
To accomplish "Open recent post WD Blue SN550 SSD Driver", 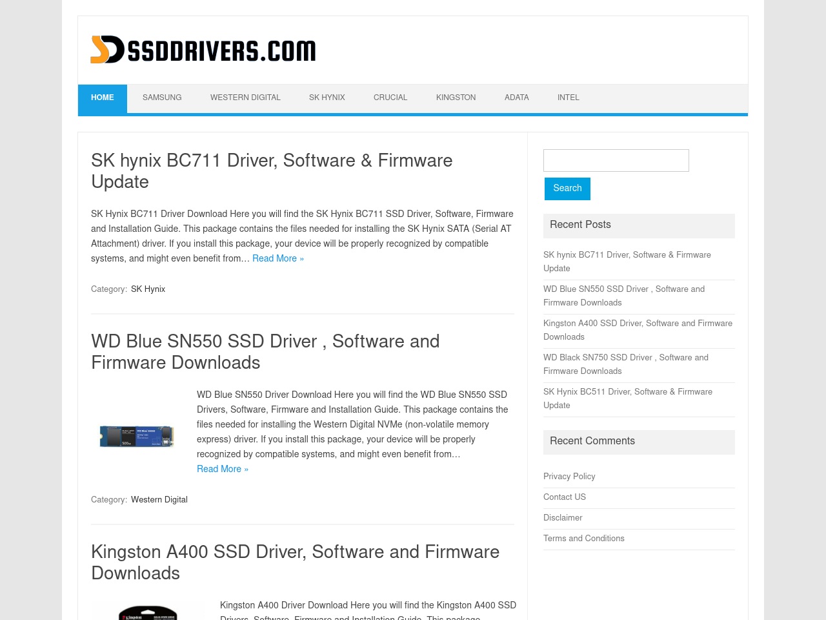I will (624, 296).
